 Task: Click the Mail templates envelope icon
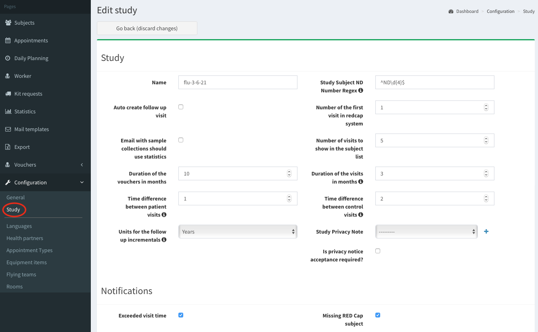pyautogui.click(x=8, y=129)
